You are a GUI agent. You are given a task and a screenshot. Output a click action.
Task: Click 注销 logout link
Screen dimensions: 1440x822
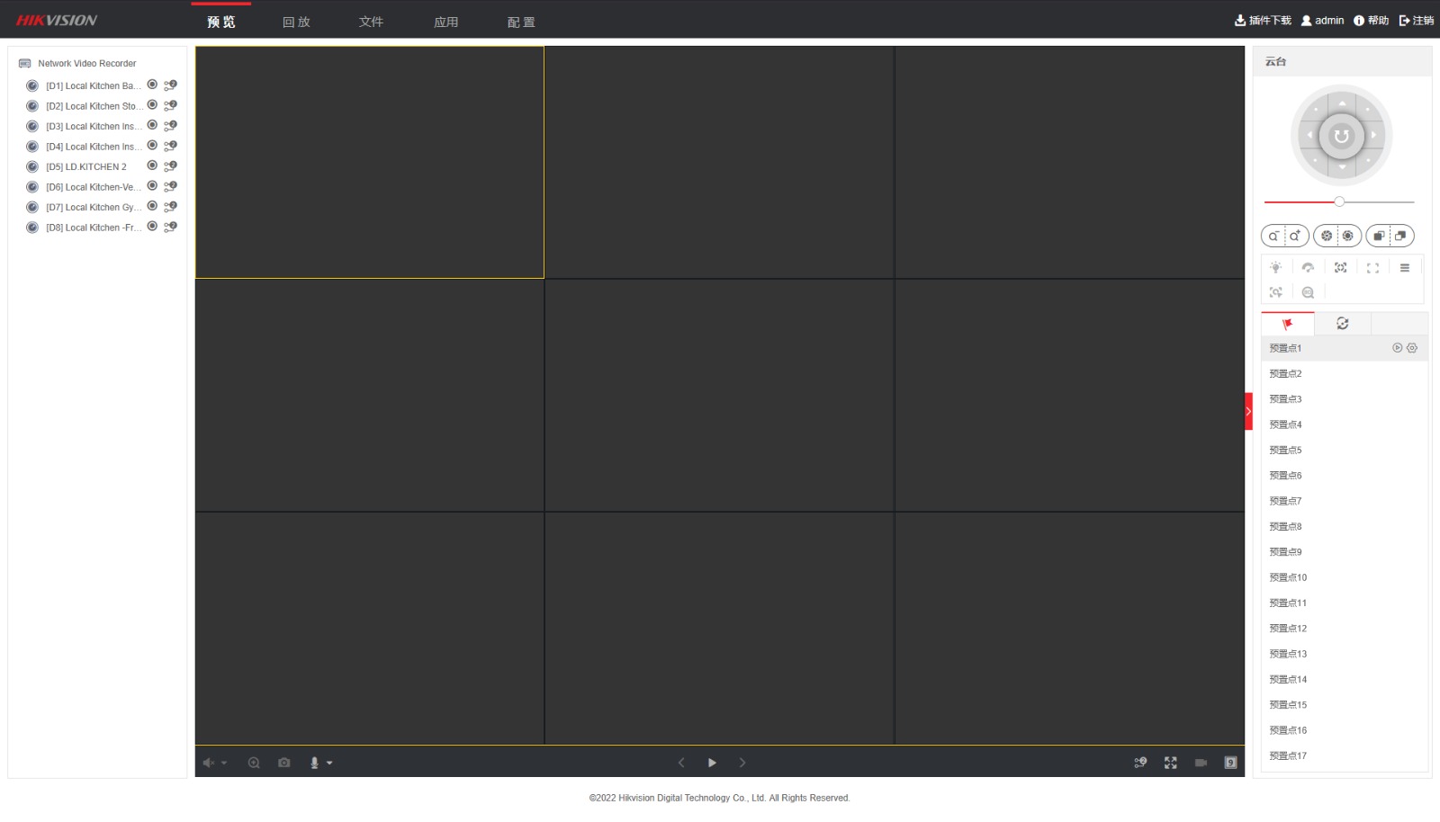tap(1417, 21)
